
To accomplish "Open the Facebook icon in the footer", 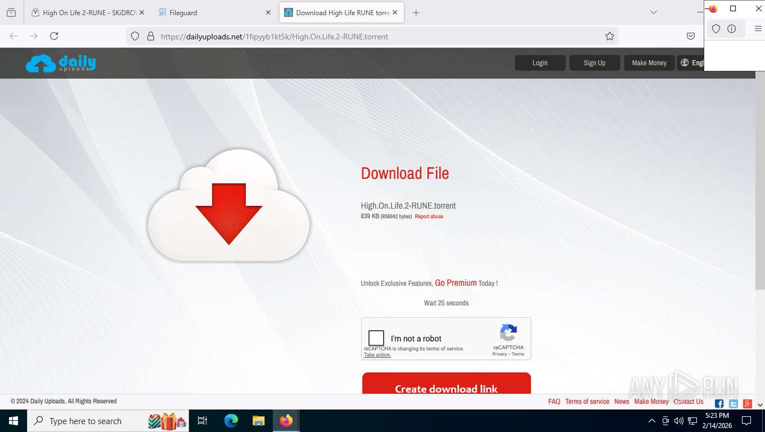I will pos(719,403).
